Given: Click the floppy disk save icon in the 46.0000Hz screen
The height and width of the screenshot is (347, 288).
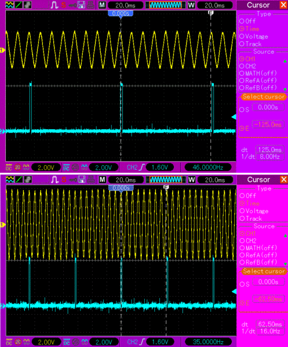Looking at the screenshot, I should click(81, 5).
